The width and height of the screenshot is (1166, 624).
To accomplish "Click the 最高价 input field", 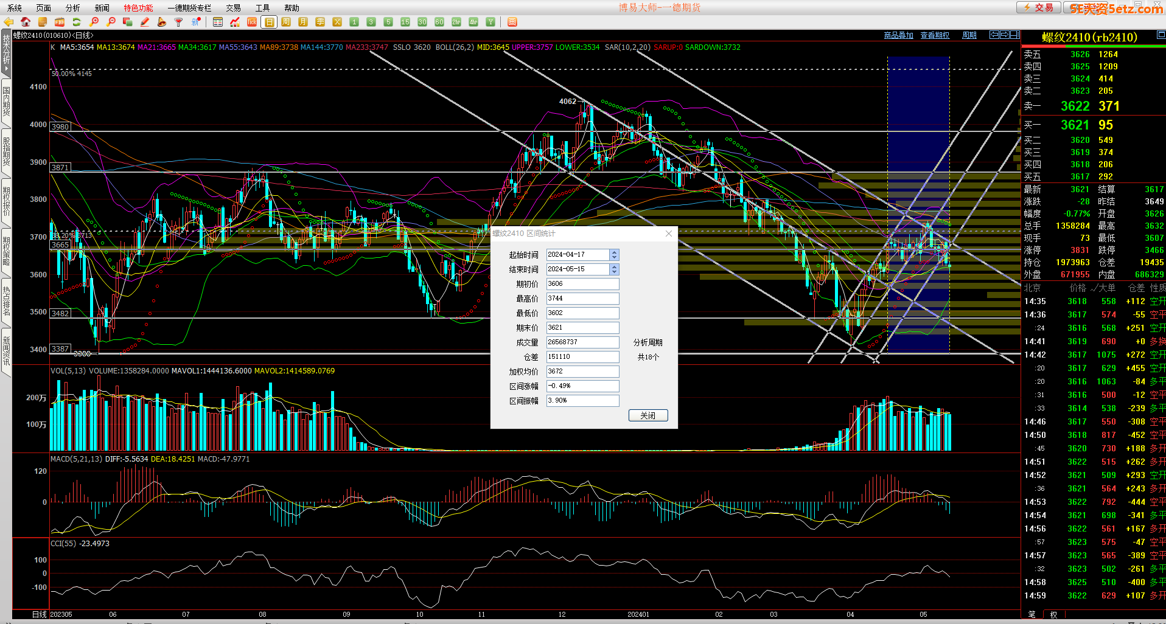I will [582, 299].
